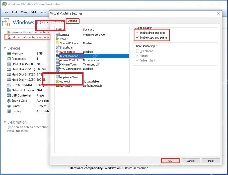
Task: Click Edit virtual machine settings link
Action: (x=30, y=37)
